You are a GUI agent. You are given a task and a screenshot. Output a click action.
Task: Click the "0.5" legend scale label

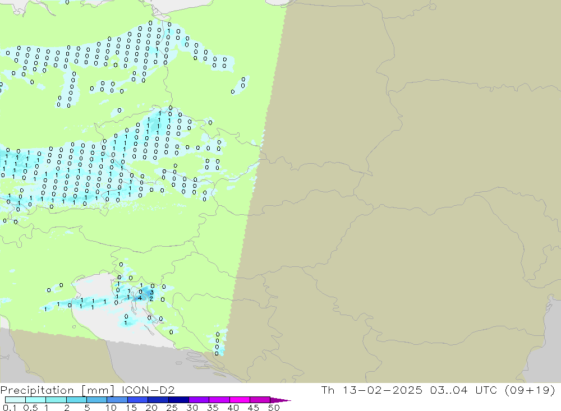30,408
